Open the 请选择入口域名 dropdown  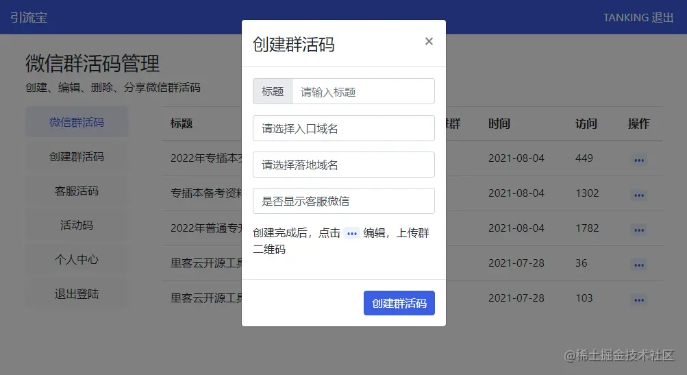pos(344,128)
